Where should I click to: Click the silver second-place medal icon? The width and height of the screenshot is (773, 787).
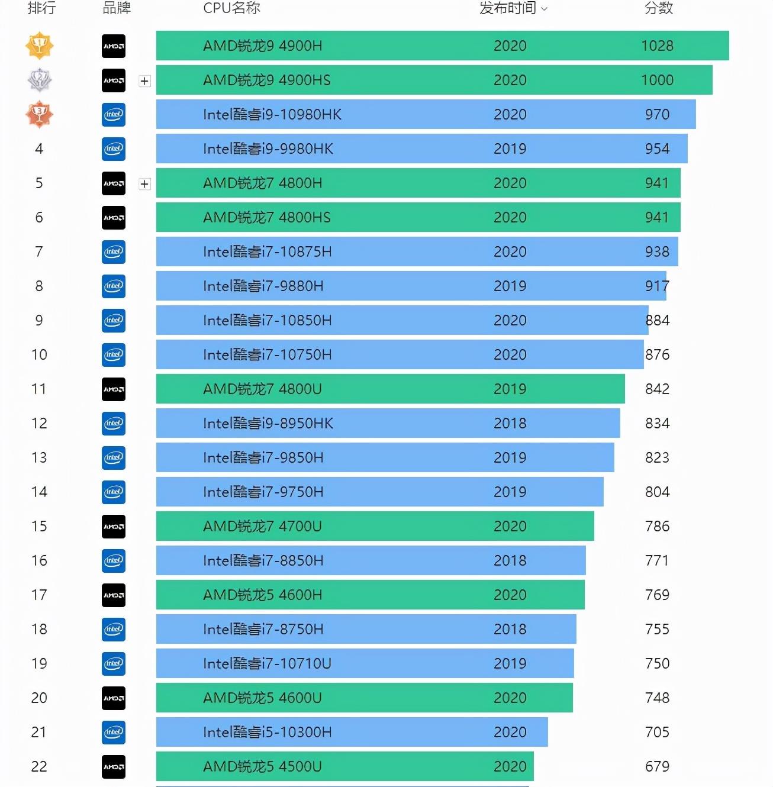pos(39,80)
